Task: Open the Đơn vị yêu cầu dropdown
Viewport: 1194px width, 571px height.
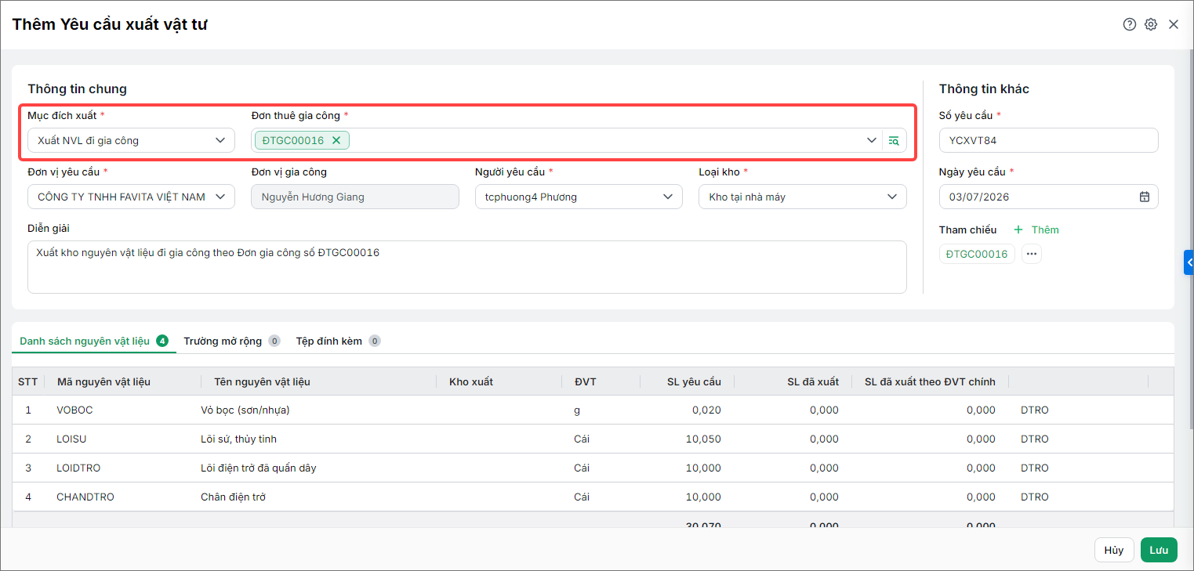Action: tap(131, 197)
